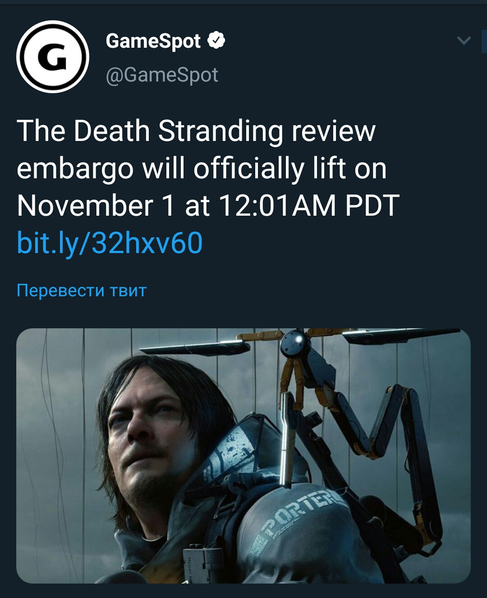Screen dimensions: 487x598
Task: Tap the @GameSpot handle
Action: (x=162, y=75)
